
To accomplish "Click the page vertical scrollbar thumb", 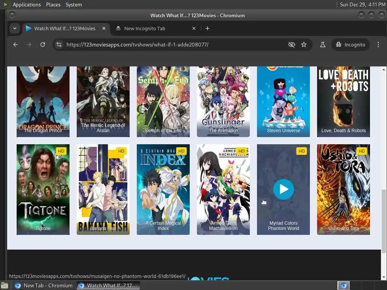I will 384,221.
